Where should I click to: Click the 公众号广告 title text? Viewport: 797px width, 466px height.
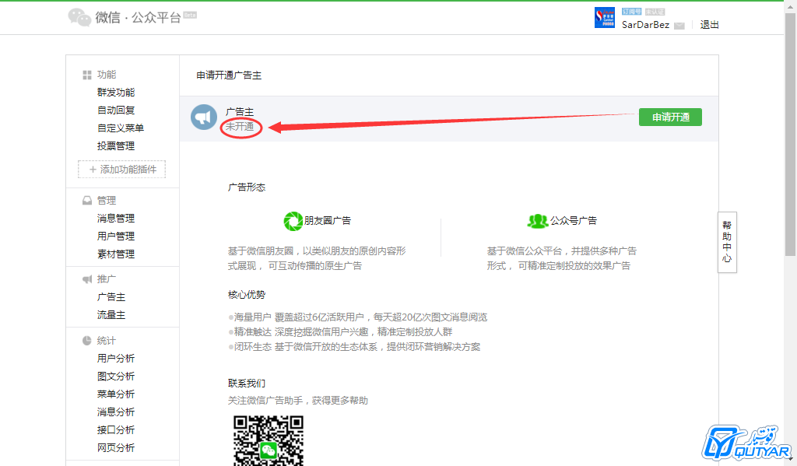point(574,220)
